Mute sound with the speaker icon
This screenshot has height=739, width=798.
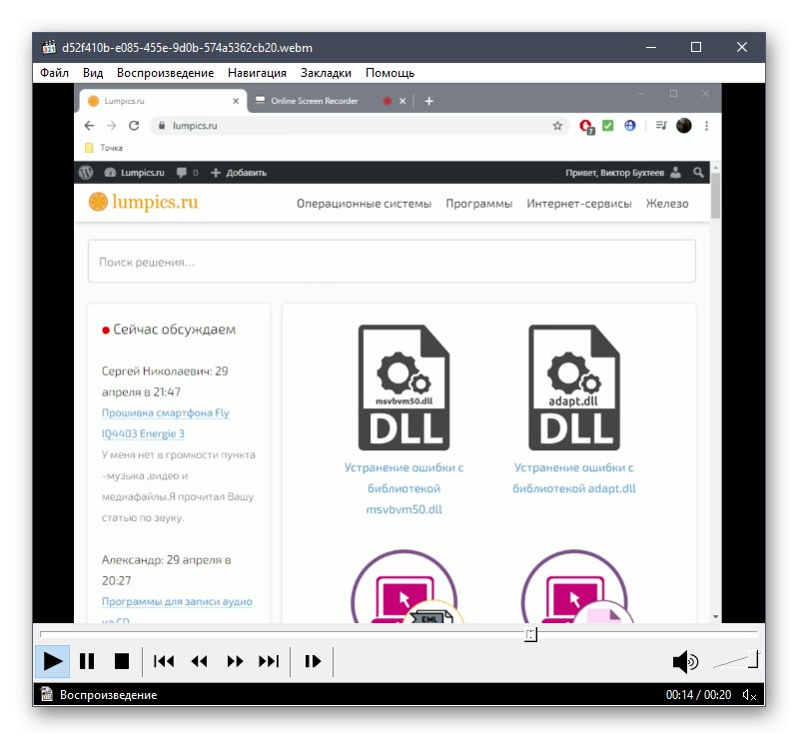[685, 662]
